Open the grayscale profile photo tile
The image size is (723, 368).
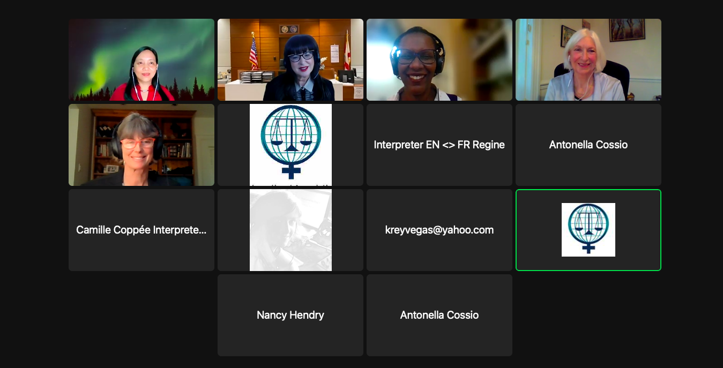click(290, 230)
